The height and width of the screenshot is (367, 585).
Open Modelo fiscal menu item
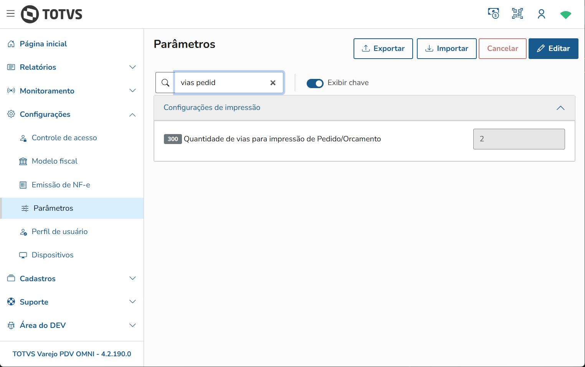point(55,161)
